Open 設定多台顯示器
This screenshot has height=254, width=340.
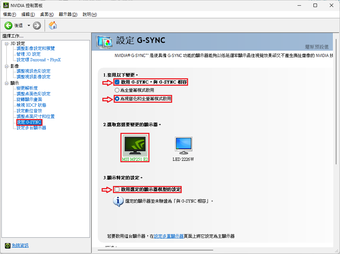[32, 128]
